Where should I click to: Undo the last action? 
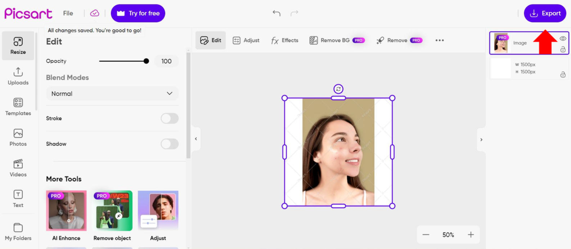click(x=276, y=13)
